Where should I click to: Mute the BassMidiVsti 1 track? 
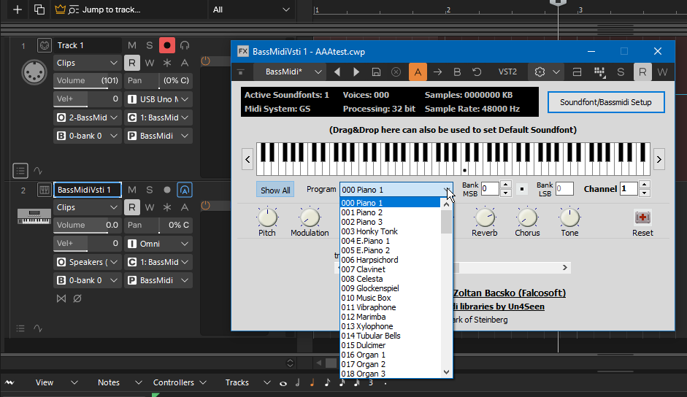click(132, 190)
